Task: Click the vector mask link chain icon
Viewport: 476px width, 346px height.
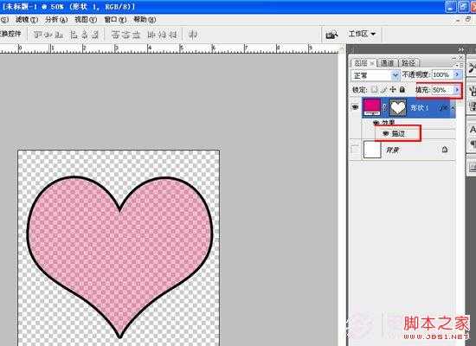Action: tap(385, 107)
